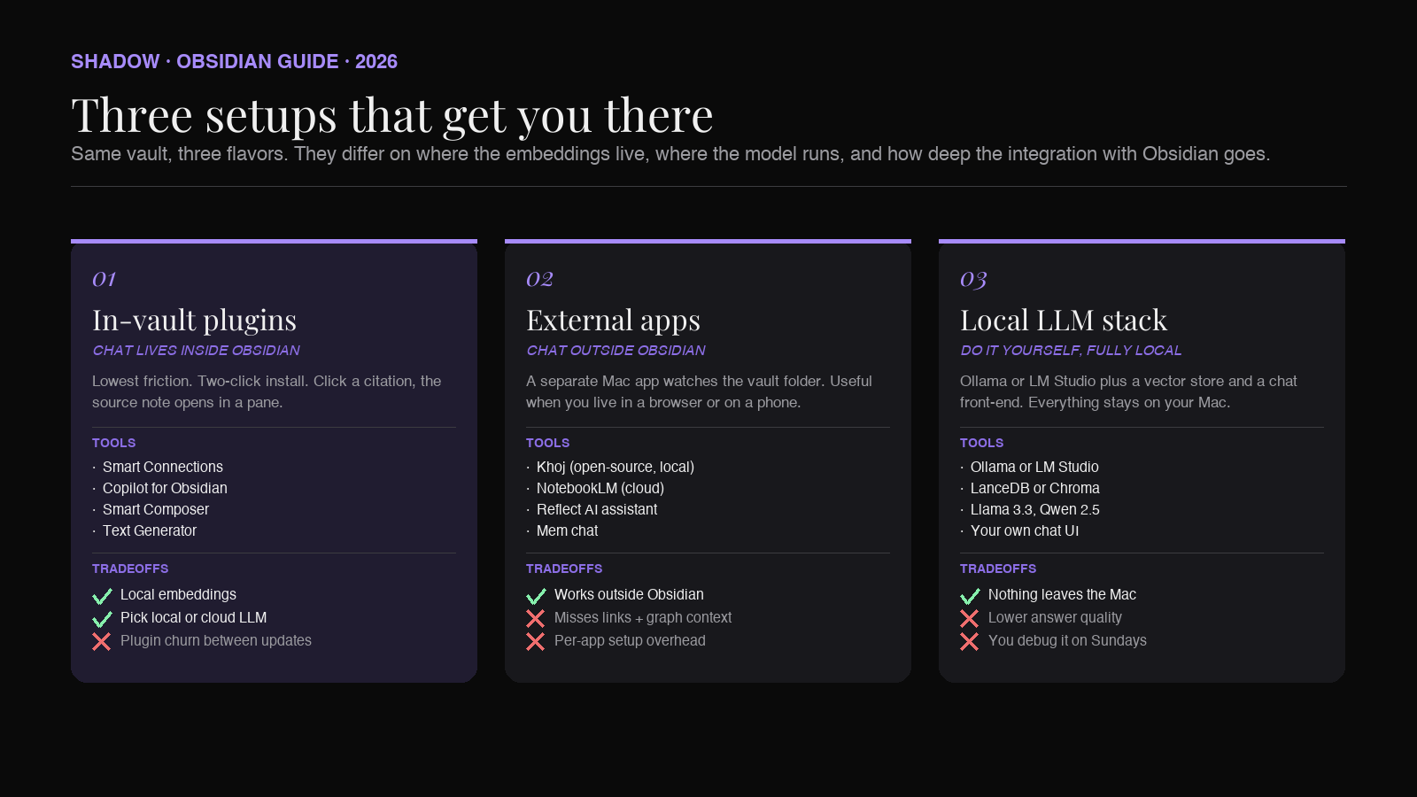
Task: Click 'Per-app setup overhead' tradeoff text
Action: coord(630,640)
